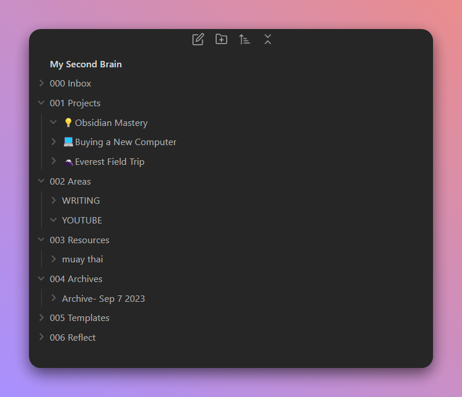Viewport: 462px width, 397px height.
Task: Select the YOUTUBE folder name
Action: tap(82, 221)
